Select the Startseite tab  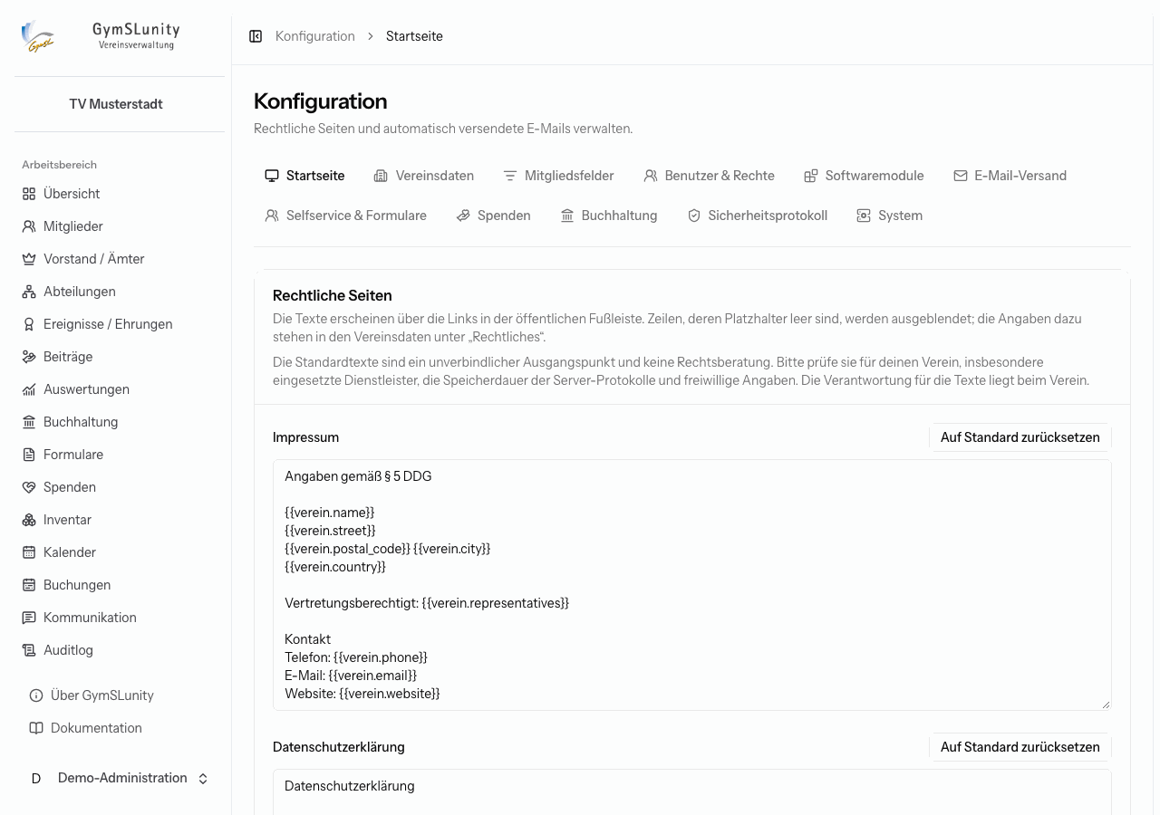coord(304,176)
